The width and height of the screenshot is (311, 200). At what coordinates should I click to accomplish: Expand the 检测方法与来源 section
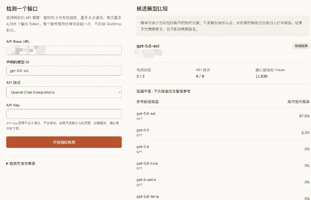coord(21,164)
